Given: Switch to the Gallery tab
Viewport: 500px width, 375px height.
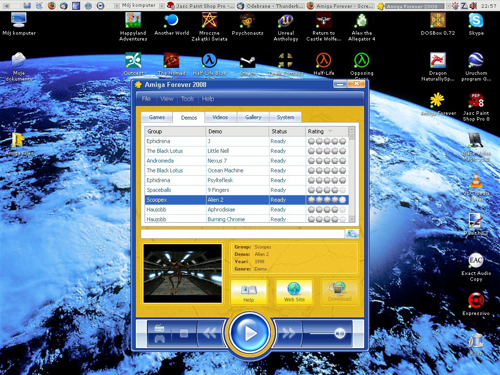Looking at the screenshot, I should [253, 117].
